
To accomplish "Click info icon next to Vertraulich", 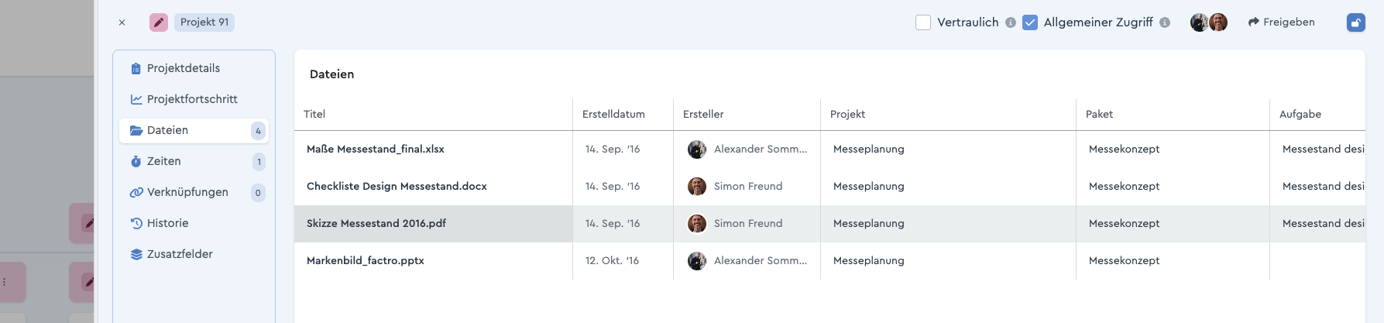I will [1011, 22].
